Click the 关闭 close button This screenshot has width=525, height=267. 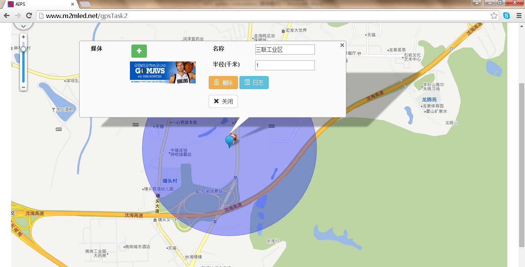223,101
